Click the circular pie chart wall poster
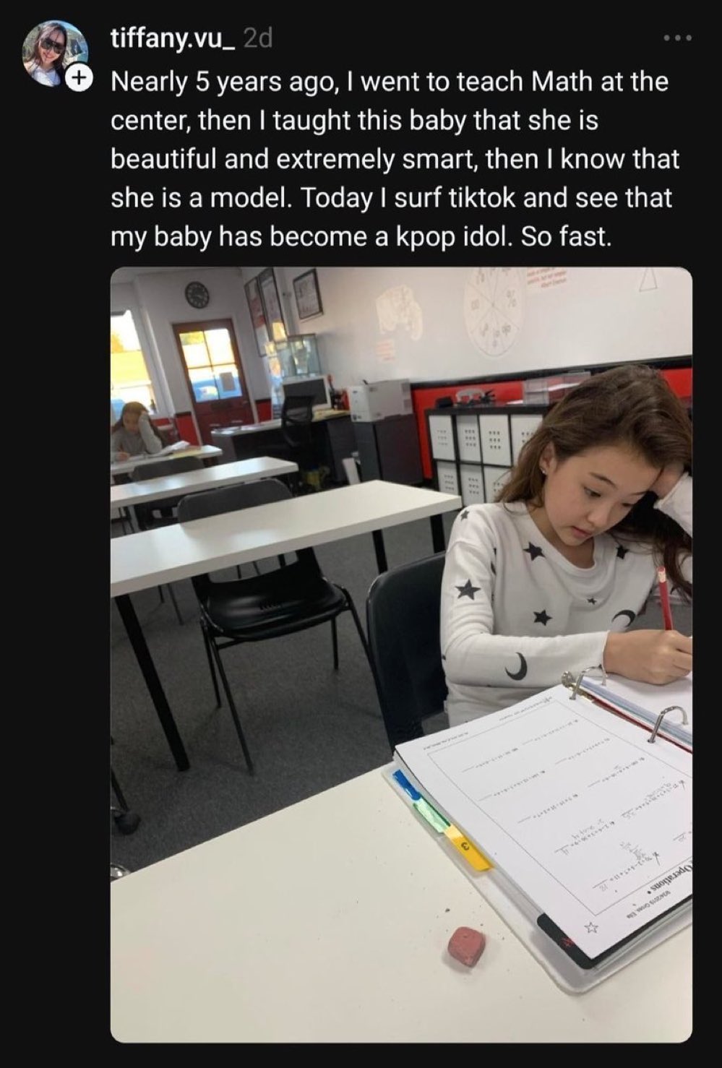722x1068 pixels. tap(494, 311)
